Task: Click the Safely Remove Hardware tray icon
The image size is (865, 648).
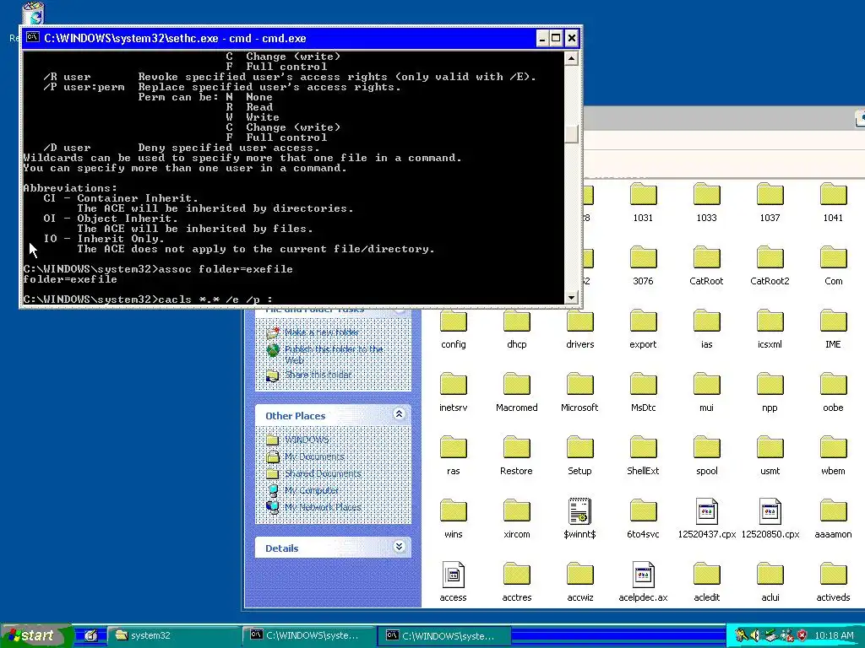Action: [x=771, y=635]
